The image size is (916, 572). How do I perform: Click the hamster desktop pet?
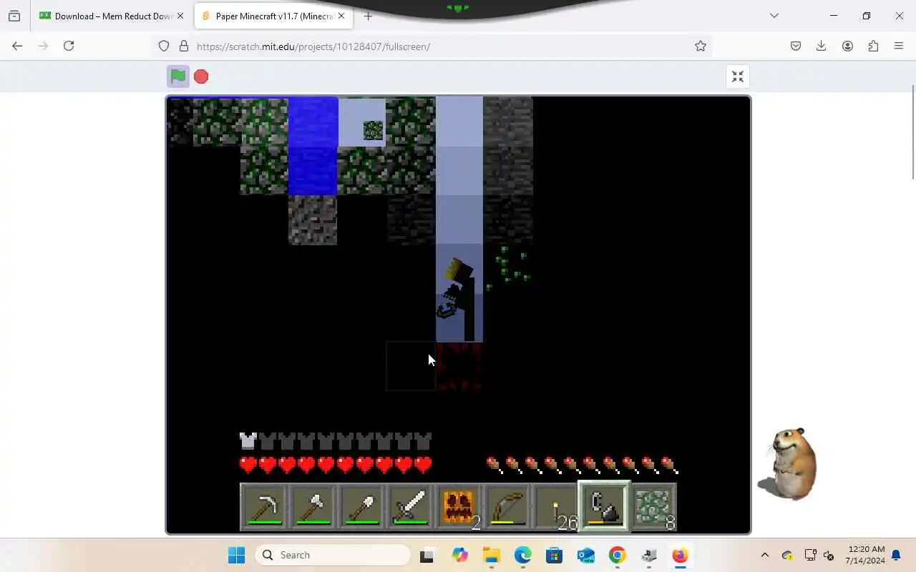[x=789, y=463]
